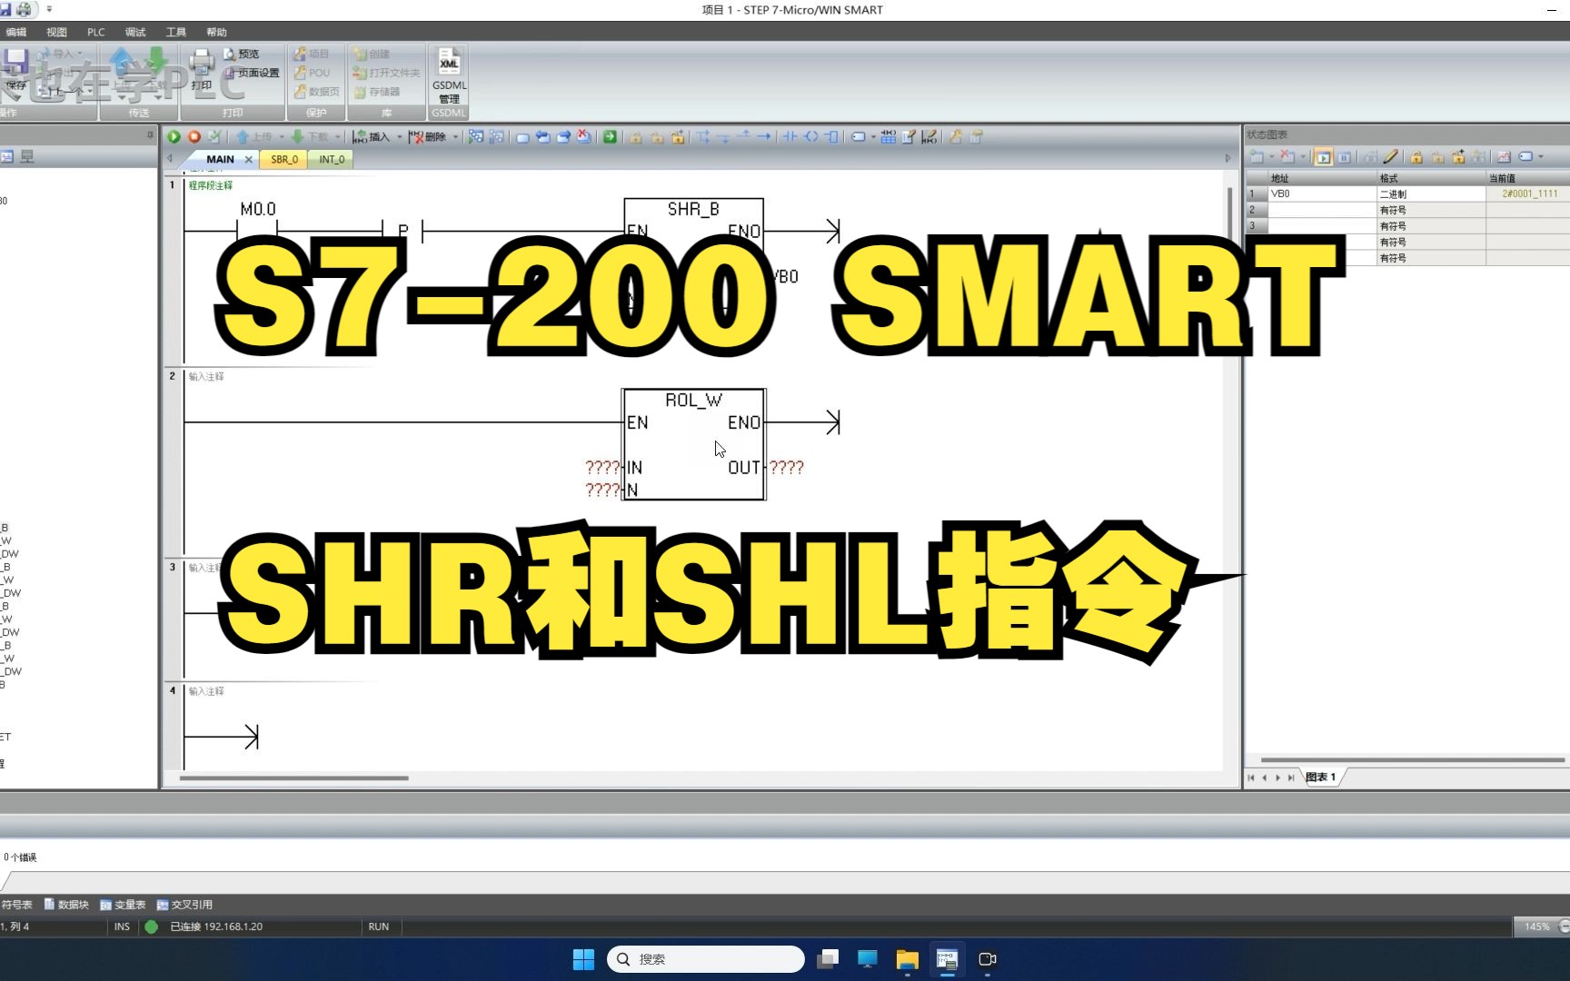Click the VB0 address cell in status chart
Image resolution: width=1570 pixels, height=981 pixels.
pyautogui.click(x=1322, y=193)
